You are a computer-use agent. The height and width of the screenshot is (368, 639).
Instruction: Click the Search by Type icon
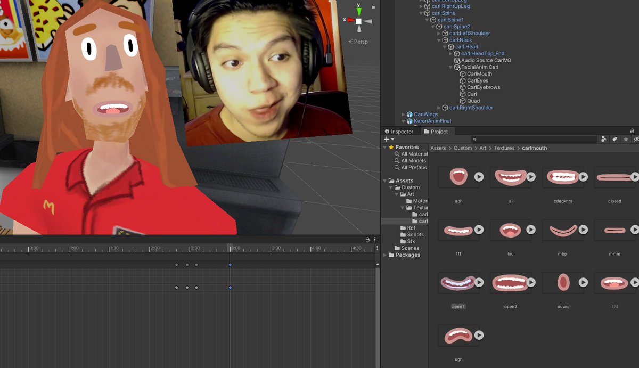click(604, 139)
